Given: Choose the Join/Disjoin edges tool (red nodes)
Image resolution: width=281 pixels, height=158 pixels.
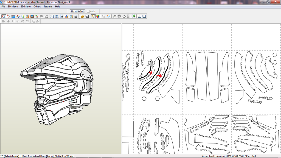Looking at the screenshot, I should [x=9, y=16].
